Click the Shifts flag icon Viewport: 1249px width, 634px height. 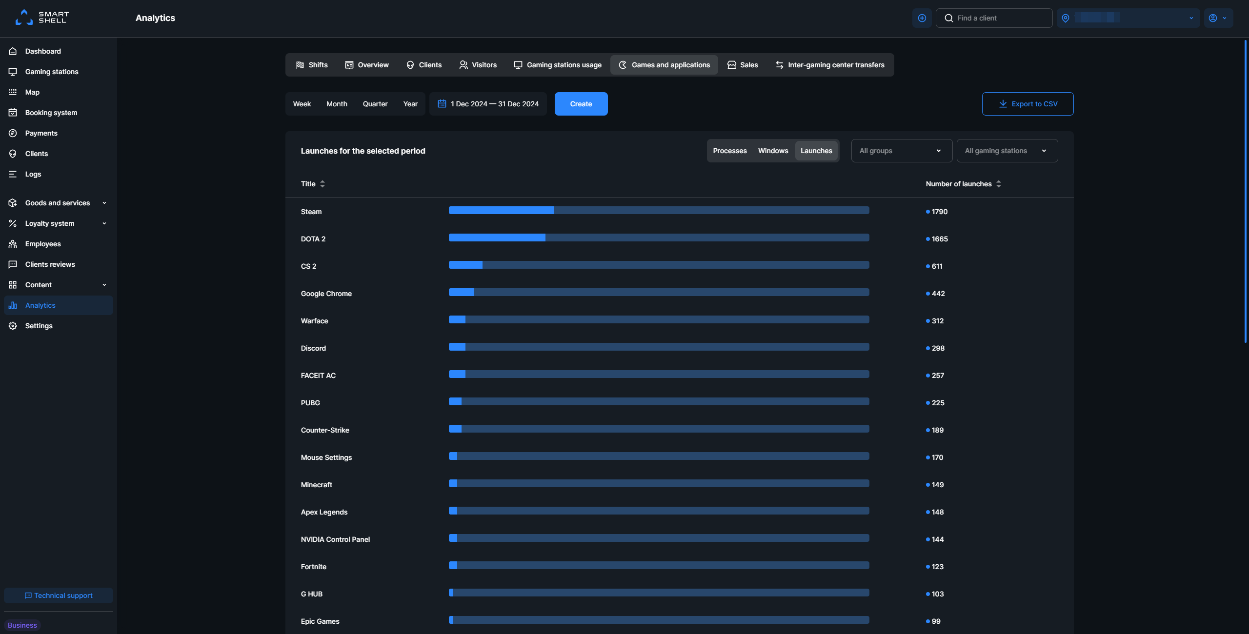click(x=300, y=65)
